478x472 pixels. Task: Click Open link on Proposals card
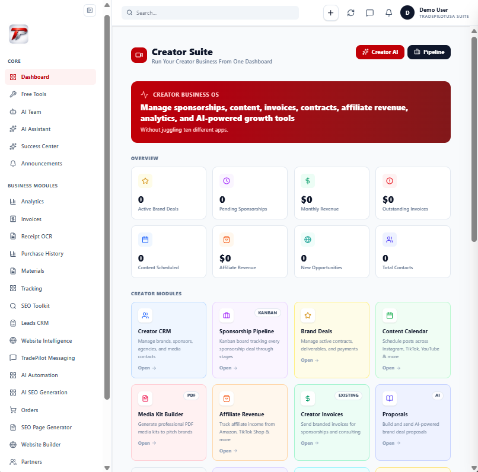pyautogui.click(x=391, y=444)
